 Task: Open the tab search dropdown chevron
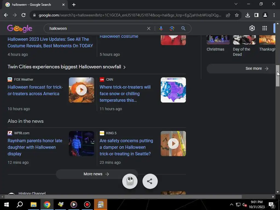tap(236, 4)
